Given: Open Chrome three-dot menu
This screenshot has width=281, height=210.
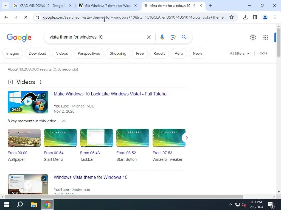Looking at the screenshot, I should pos(275,17).
